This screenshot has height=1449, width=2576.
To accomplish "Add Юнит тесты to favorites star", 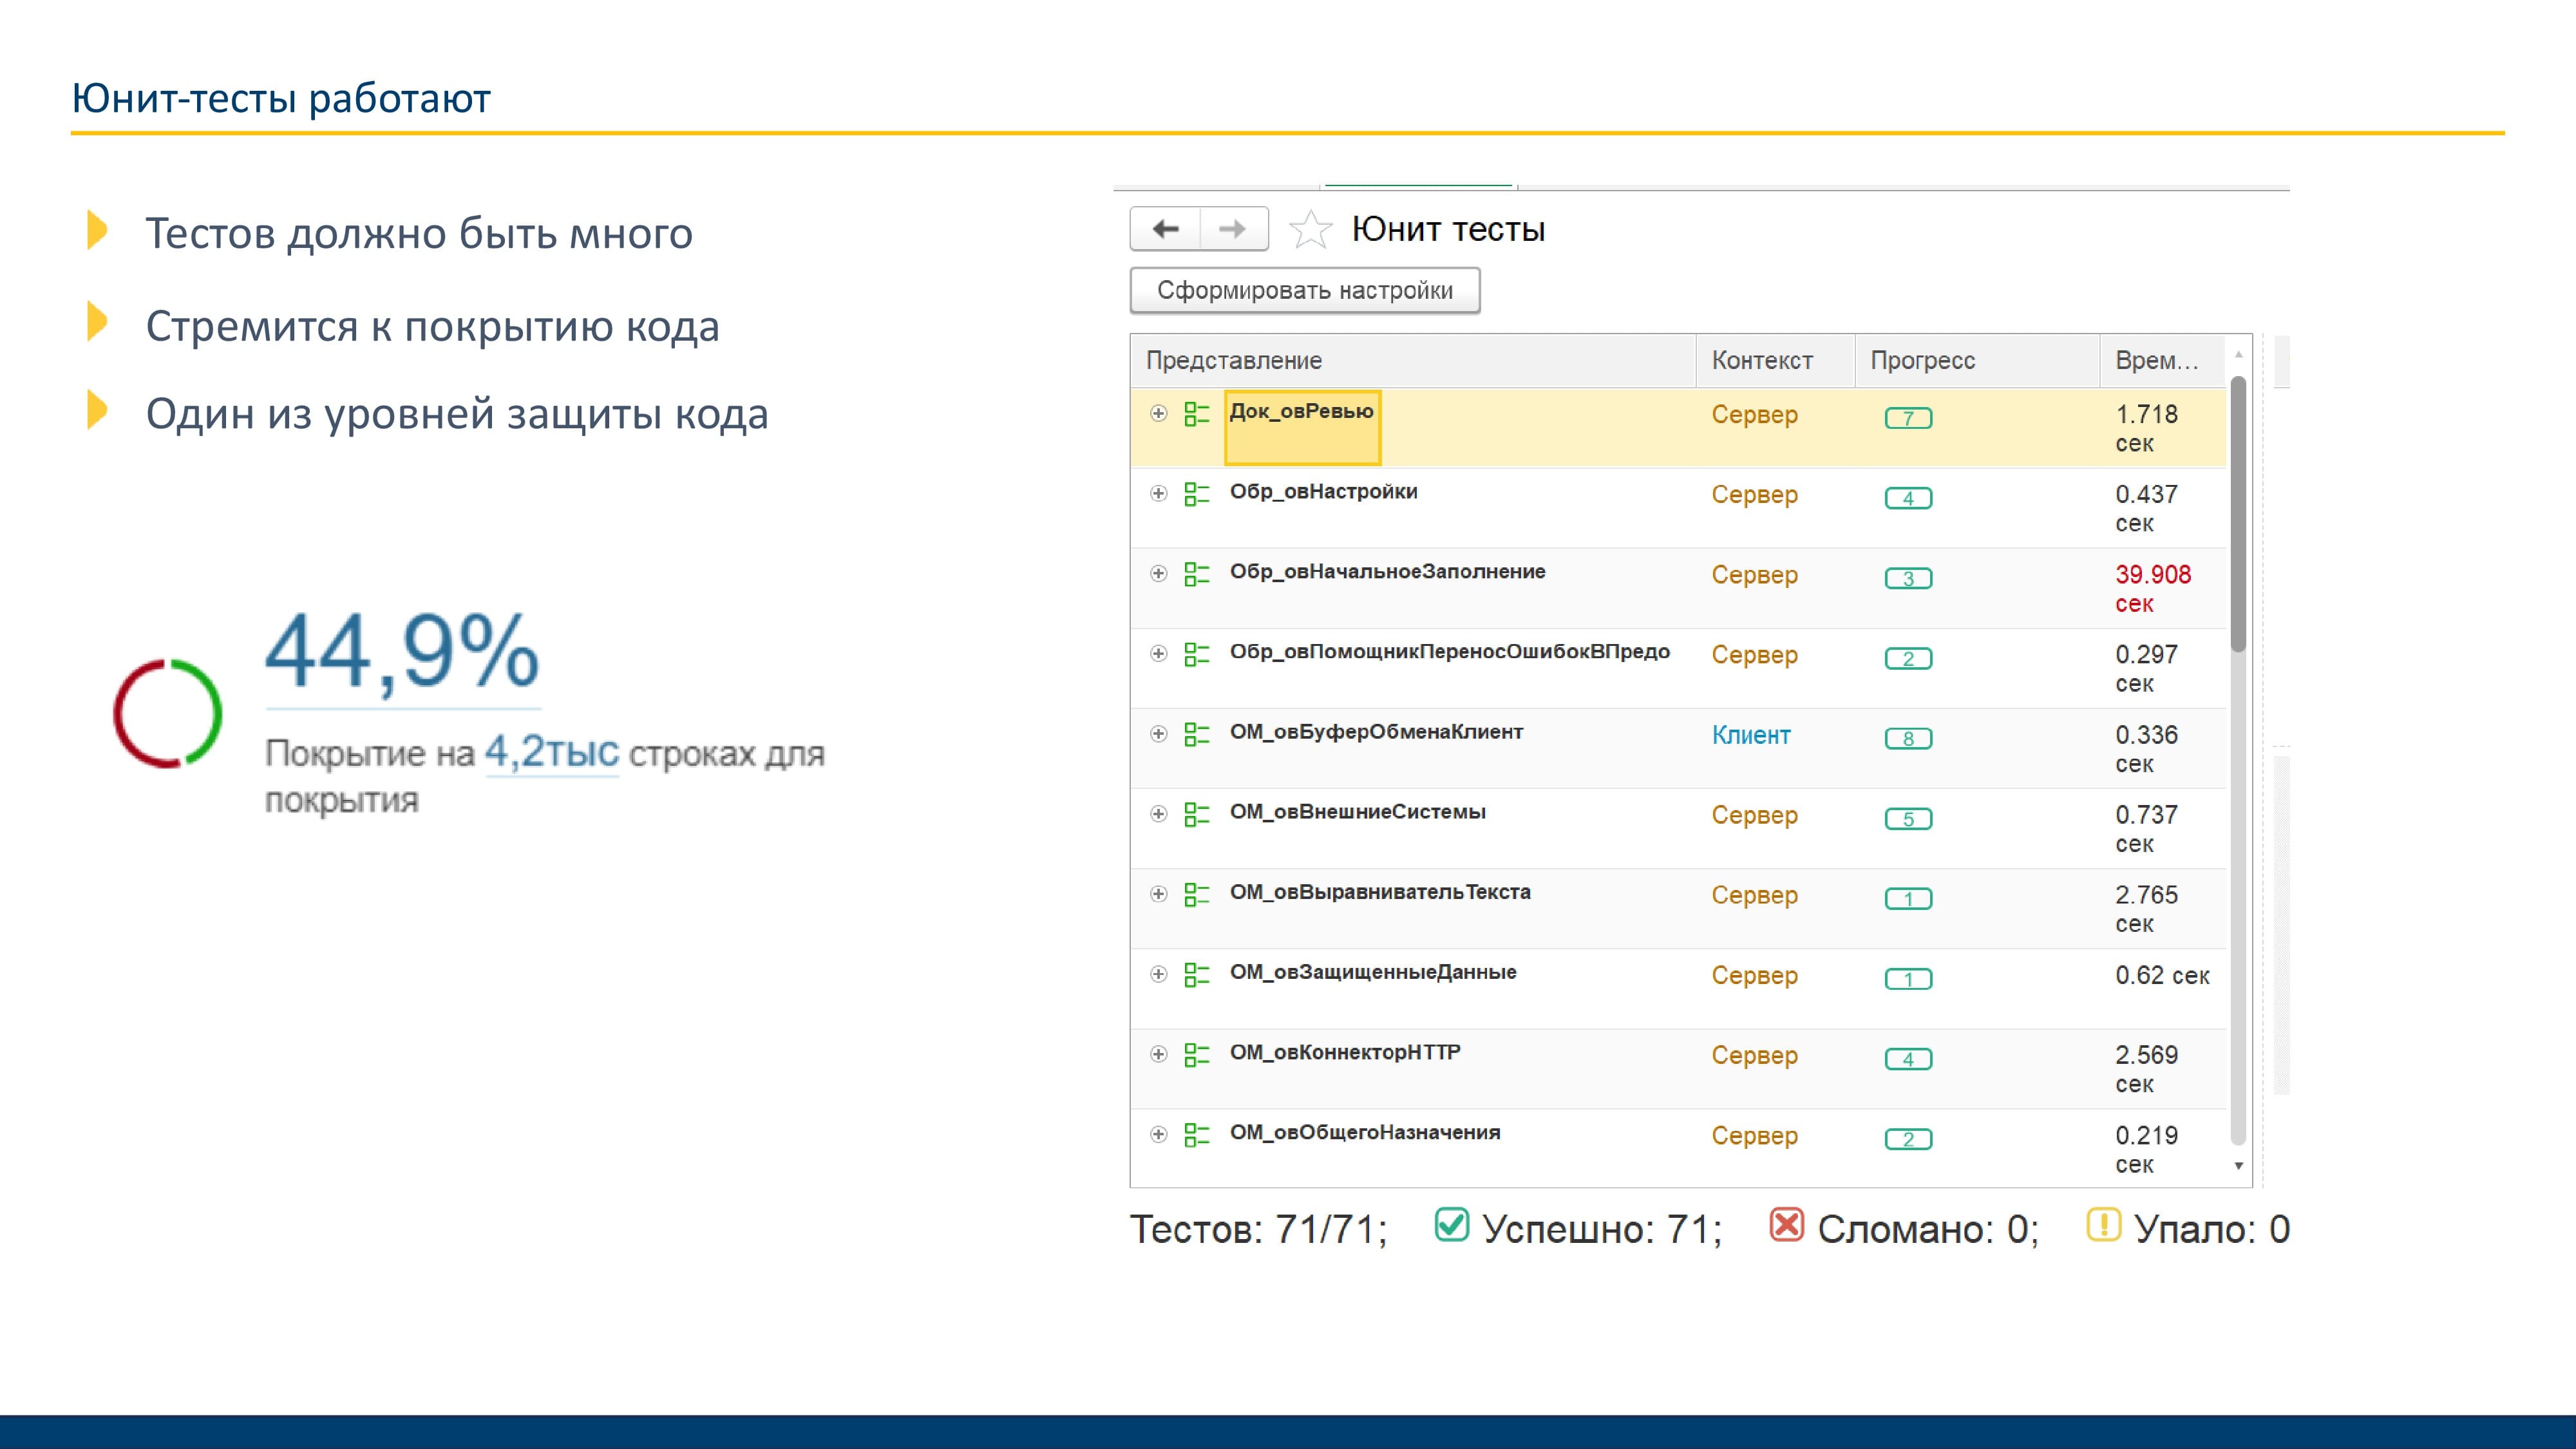I will 1310,230.
